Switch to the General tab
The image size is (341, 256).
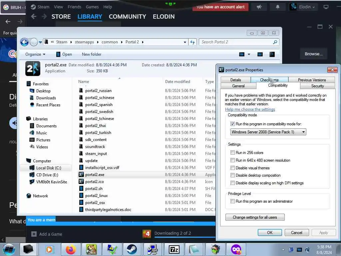[238, 86]
